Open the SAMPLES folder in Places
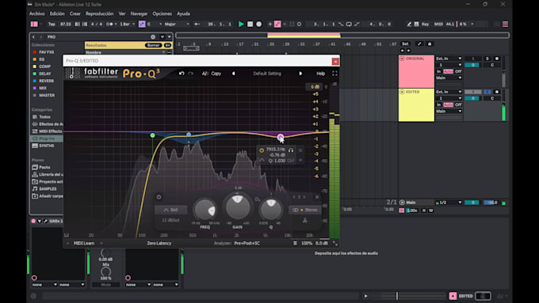Screen dimensions: 539x303 pyautogui.click(x=48, y=189)
